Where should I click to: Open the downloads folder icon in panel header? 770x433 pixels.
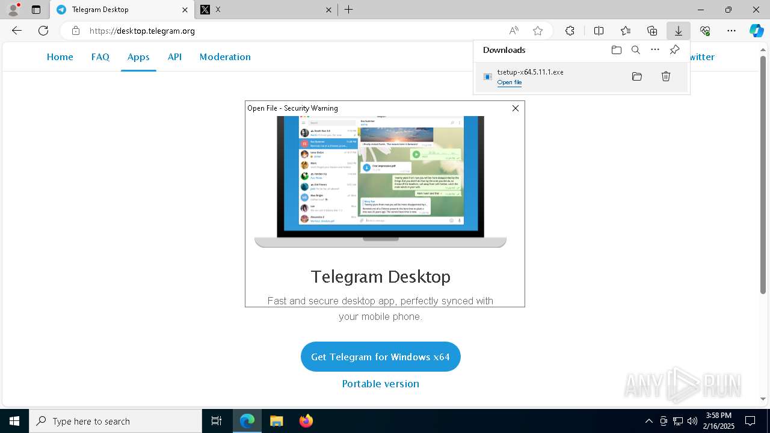pos(616,50)
